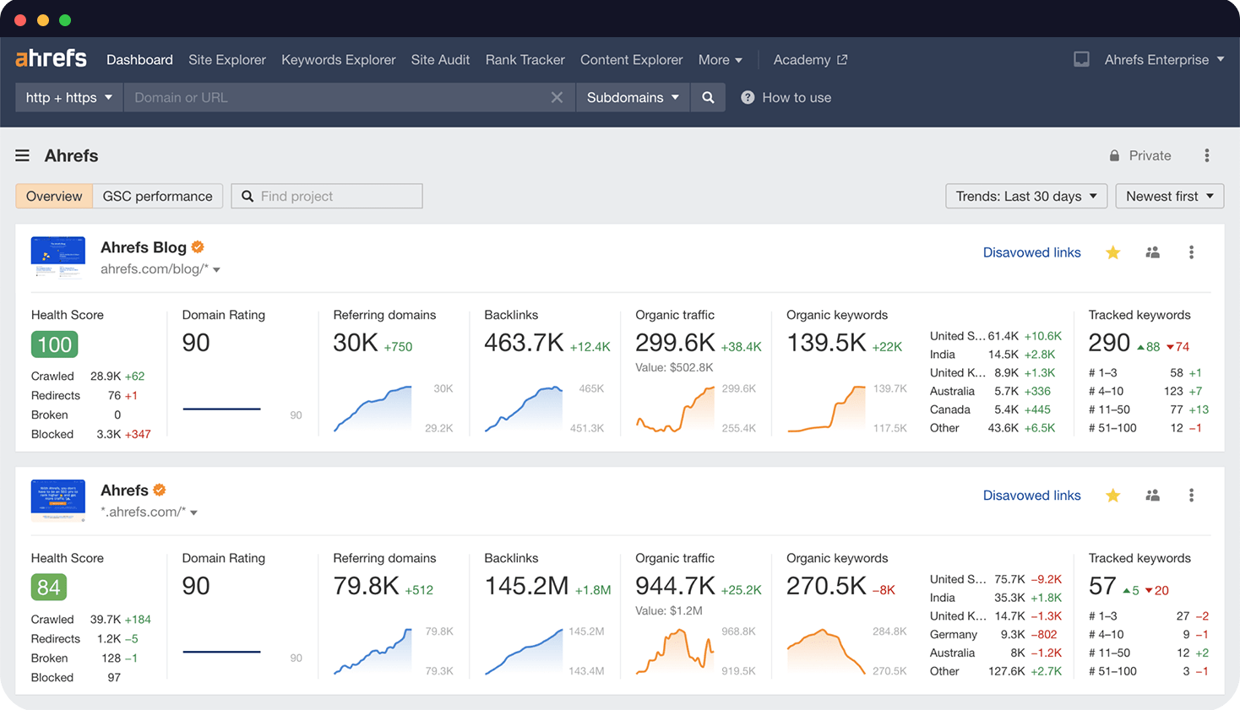The height and width of the screenshot is (710, 1240).
Task: Click Ahrefs Blog project title
Action: [x=144, y=247]
